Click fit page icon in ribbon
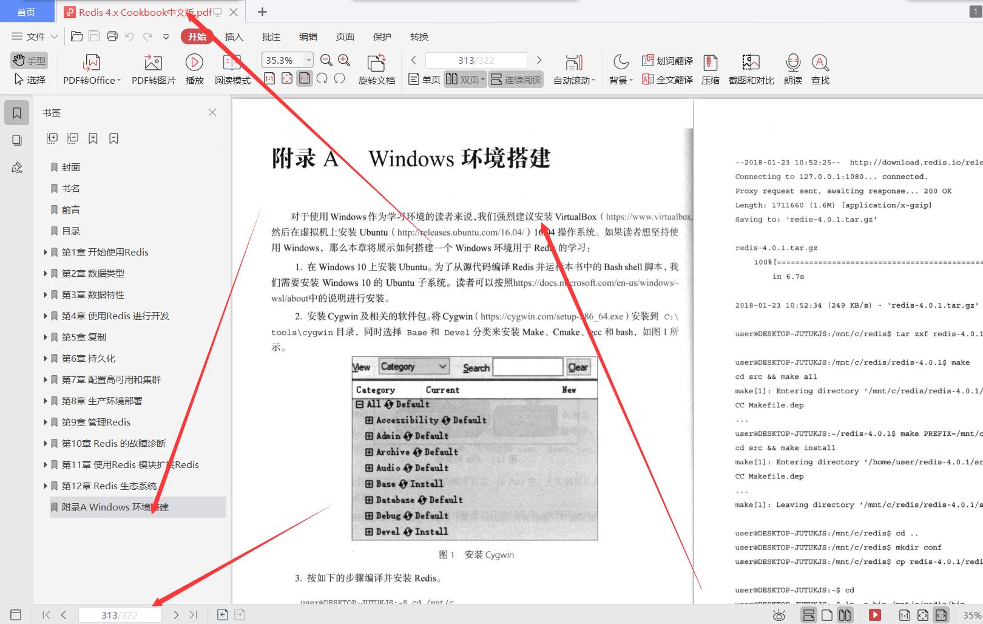 (287, 78)
